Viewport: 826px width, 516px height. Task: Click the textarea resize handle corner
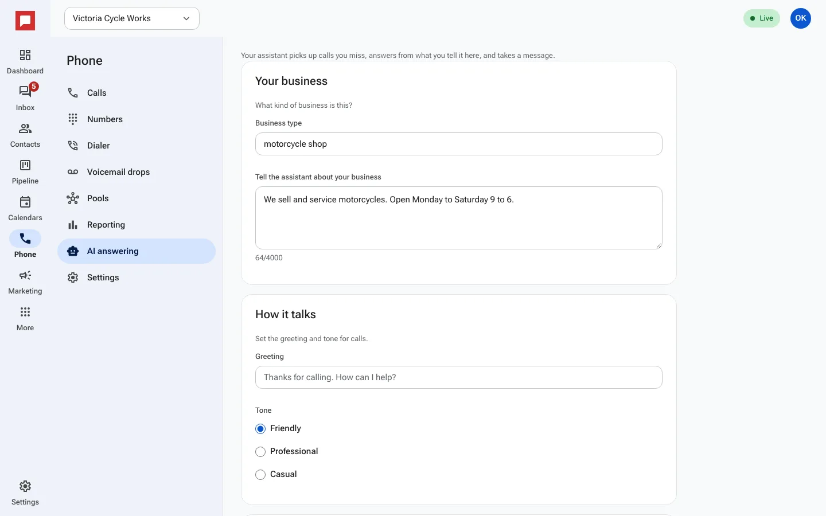tap(659, 245)
